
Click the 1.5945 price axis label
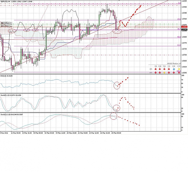point(184,13)
